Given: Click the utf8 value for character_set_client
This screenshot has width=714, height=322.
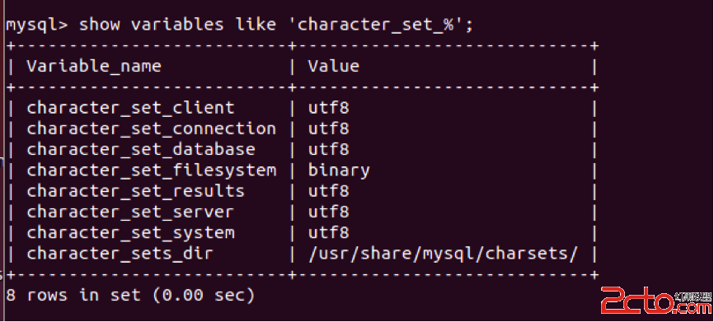Looking at the screenshot, I should (328, 108).
